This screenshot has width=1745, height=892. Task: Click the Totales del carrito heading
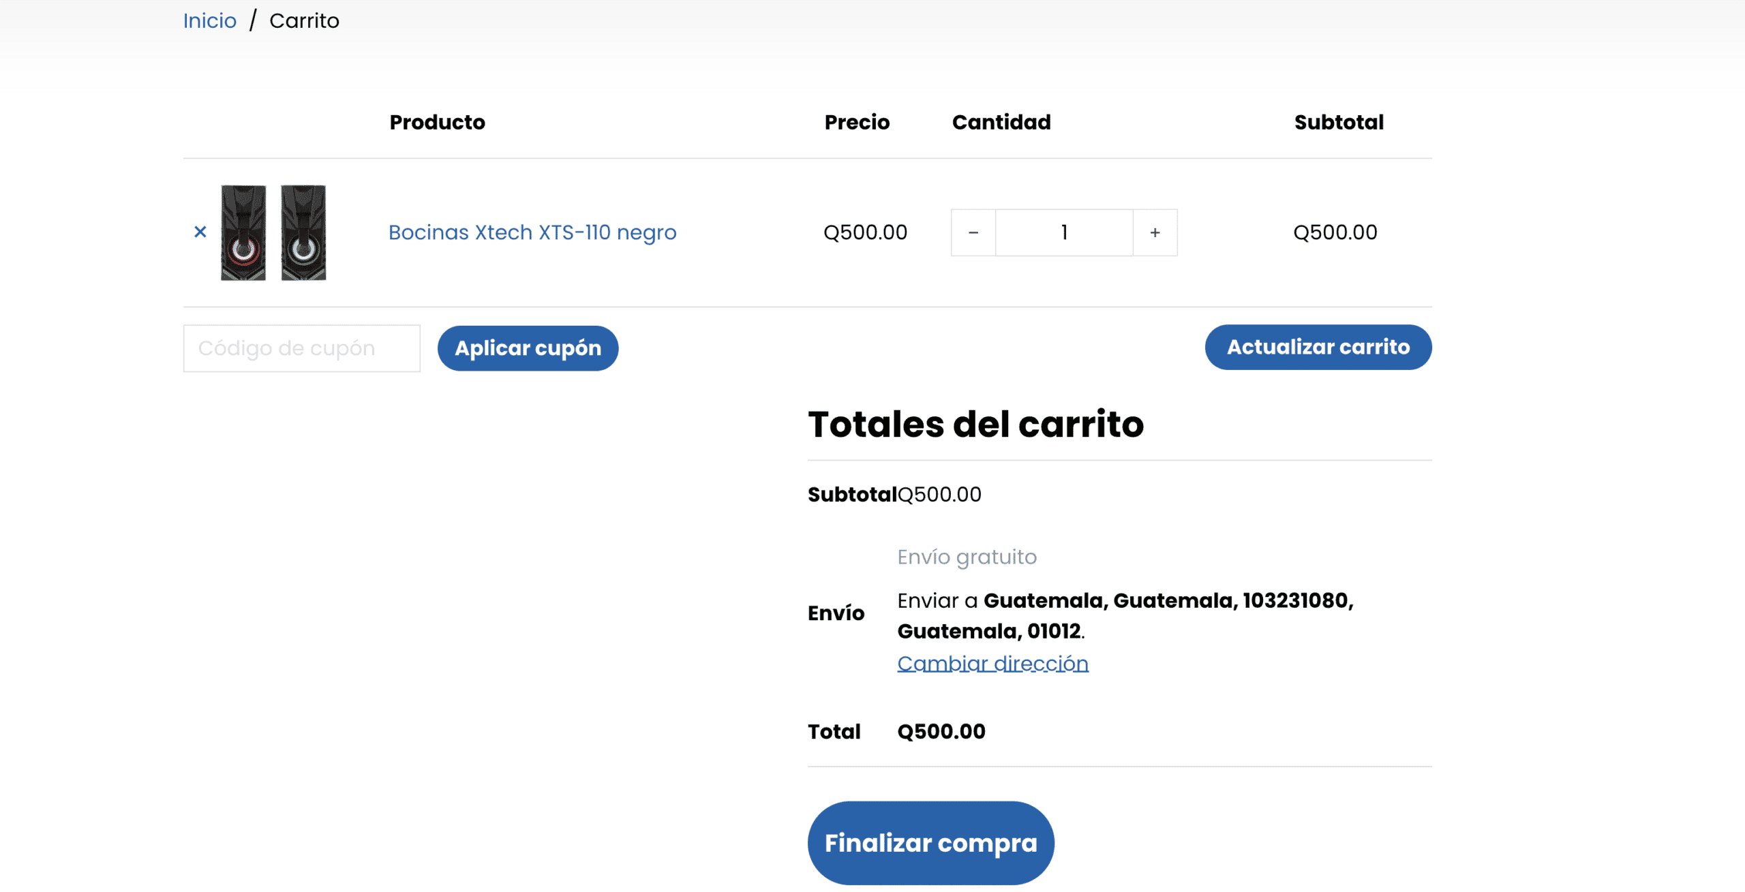pyautogui.click(x=975, y=424)
